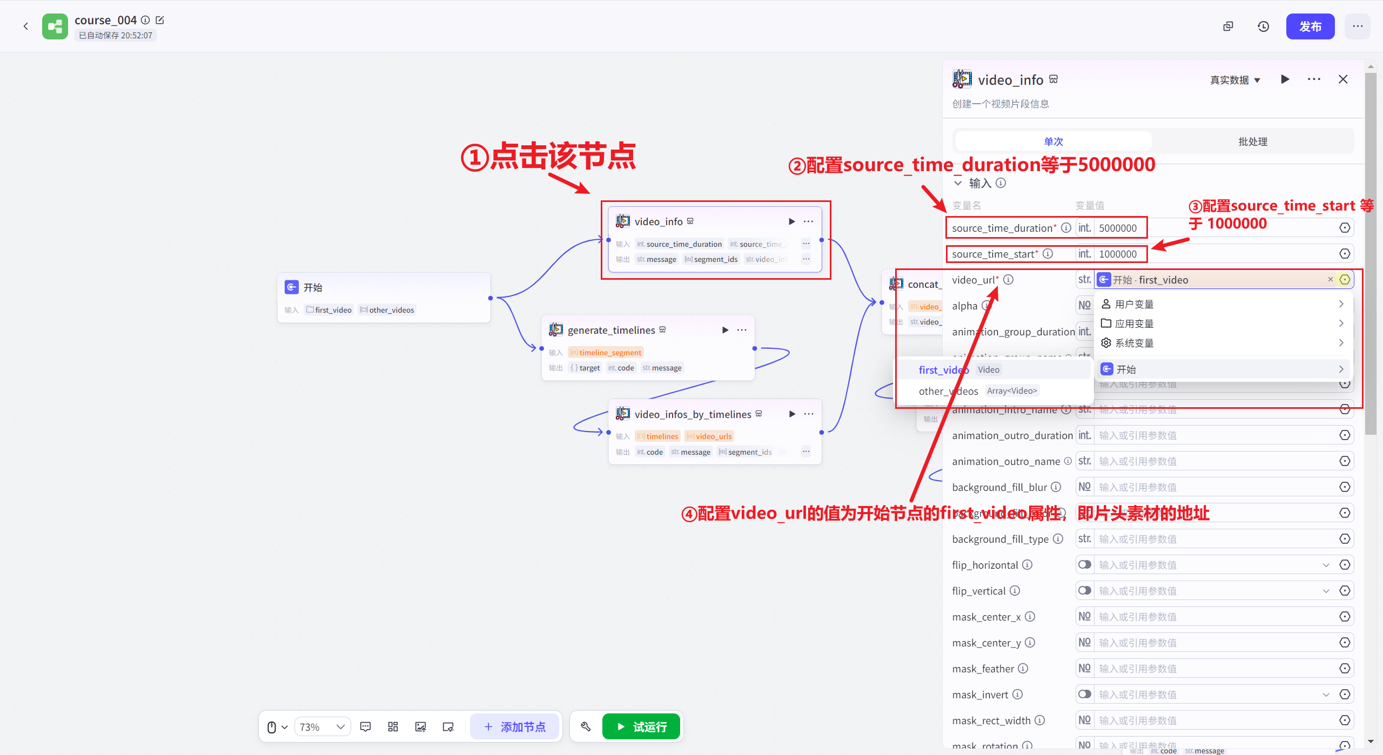
Task: Open the 73% zoom level dropdown
Action: (x=323, y=726)
